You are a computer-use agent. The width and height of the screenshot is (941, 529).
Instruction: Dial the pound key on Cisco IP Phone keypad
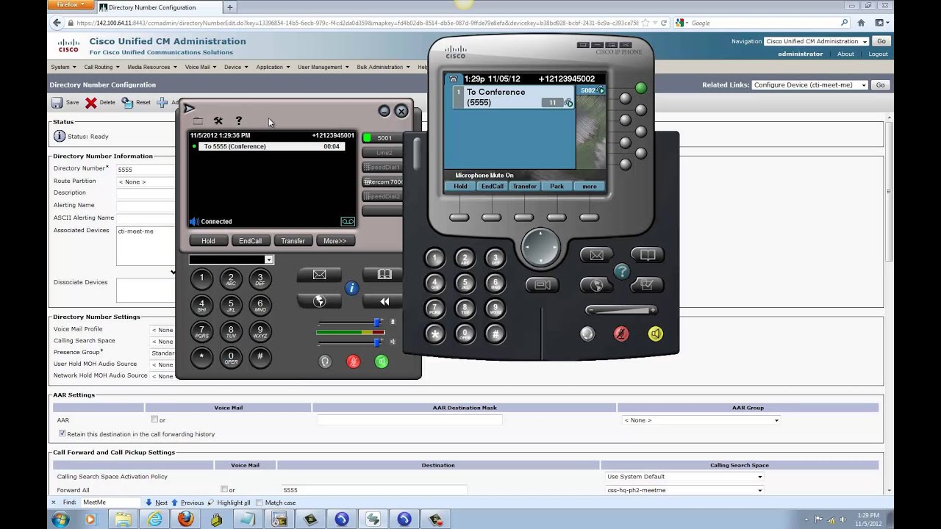[495, 334]
